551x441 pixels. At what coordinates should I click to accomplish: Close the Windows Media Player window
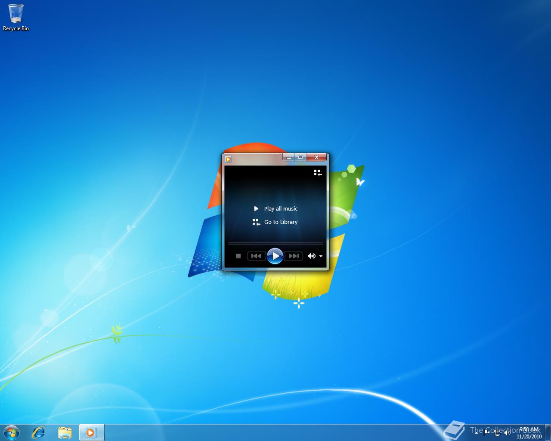[317, 158]
